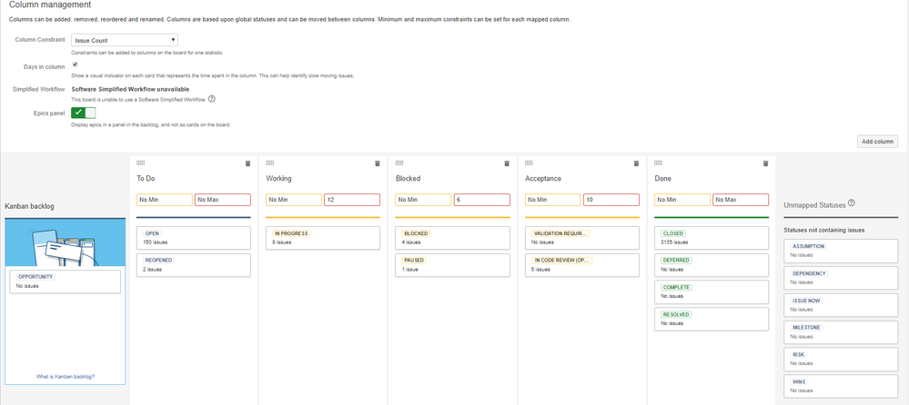
Task: Select the COMPLETE status card
Action: tap(712, 291)
